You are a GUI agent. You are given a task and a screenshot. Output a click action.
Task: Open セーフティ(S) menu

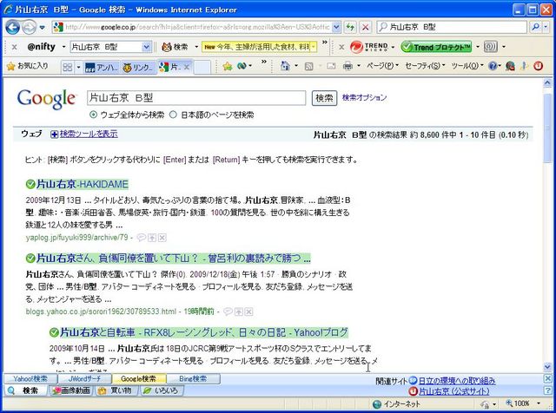(425, 66)
